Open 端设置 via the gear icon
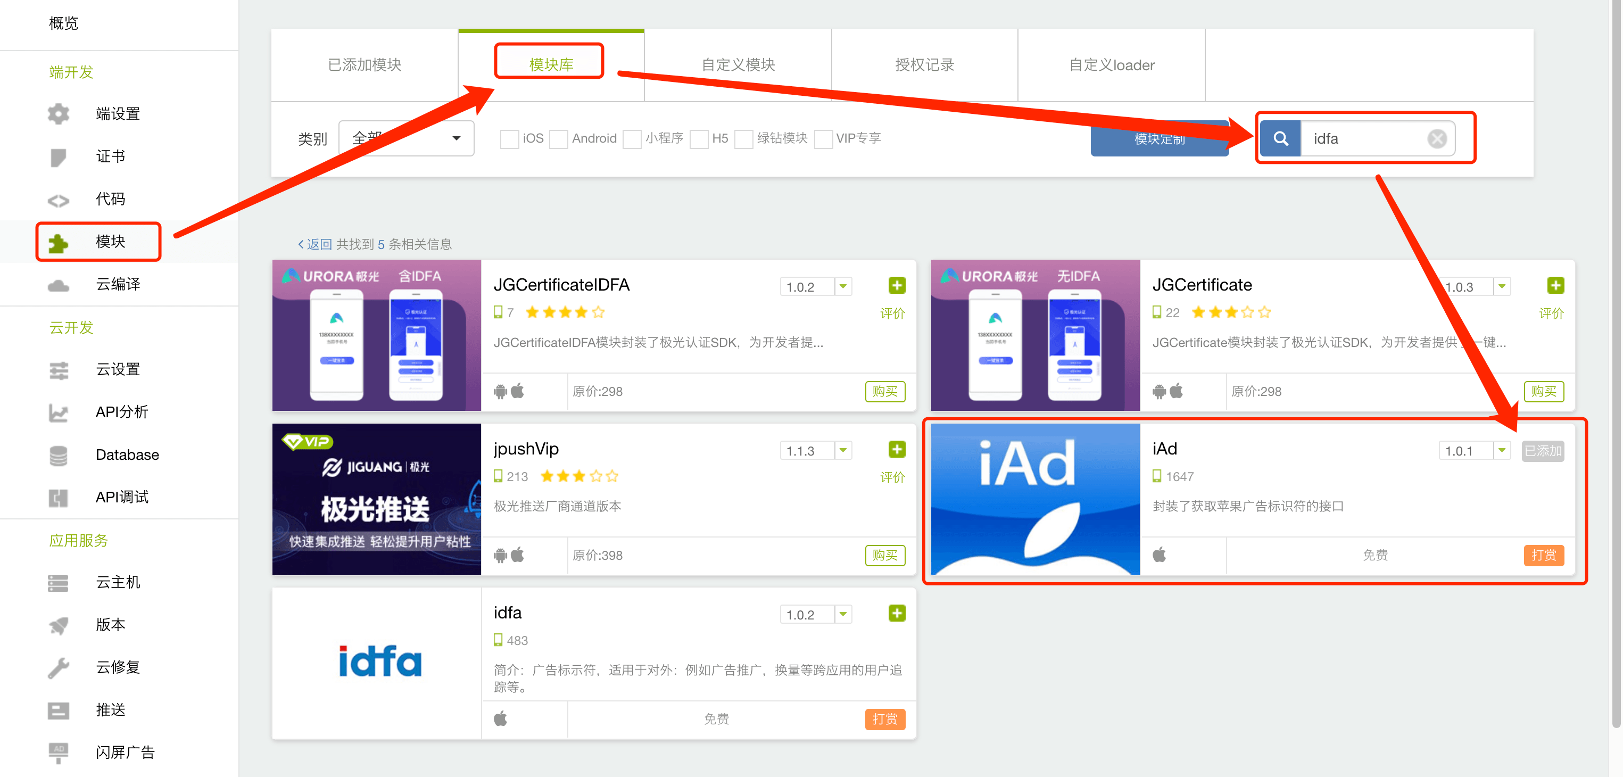The image size is (1623, 777). coord(58,113)
